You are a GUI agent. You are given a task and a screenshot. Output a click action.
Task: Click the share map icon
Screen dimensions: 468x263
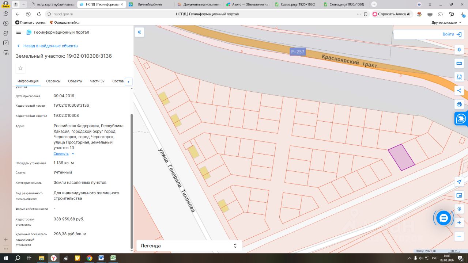pos(459,91)
